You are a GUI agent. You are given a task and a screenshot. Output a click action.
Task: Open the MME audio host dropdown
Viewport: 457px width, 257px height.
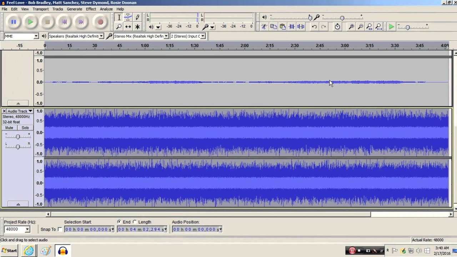coord(21,36)
